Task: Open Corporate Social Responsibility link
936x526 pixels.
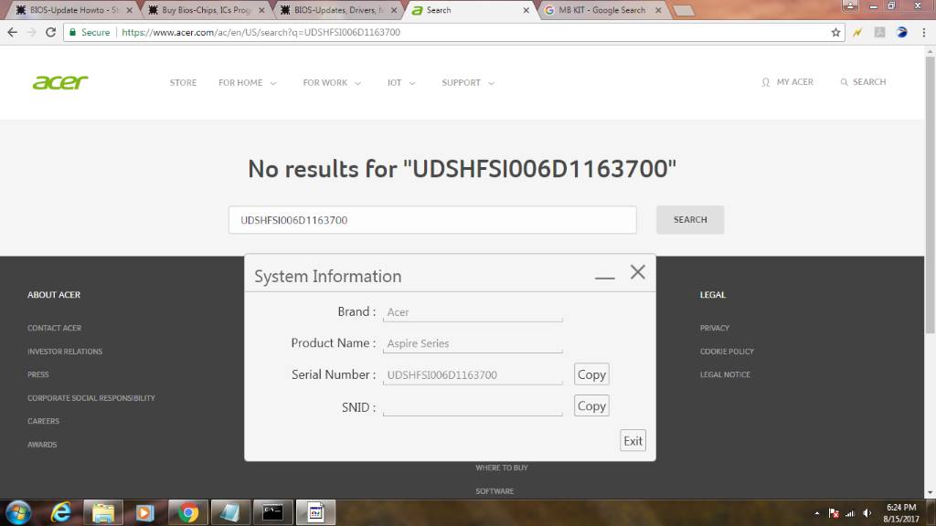Action: click(91, 398)
